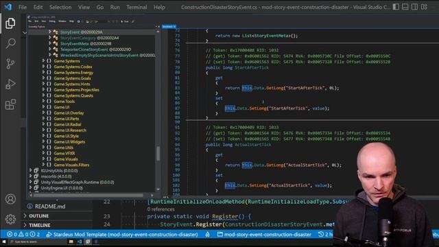Click the dnSpy tree horizontal scrollbar
Viewport: 439px width, 247px height.
click(x=88, y=195)
